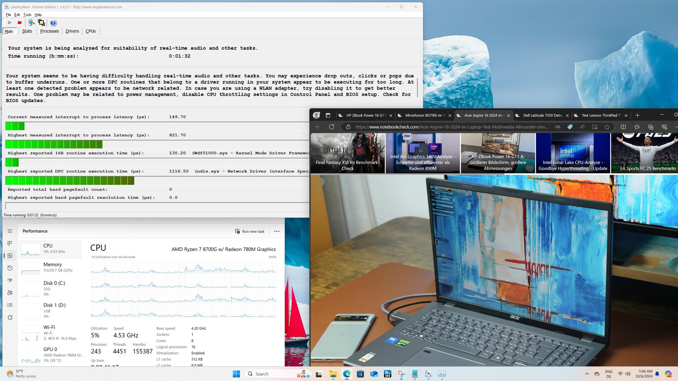
Task: Open LatencyMon Help menu
Action: click(38, 15)
